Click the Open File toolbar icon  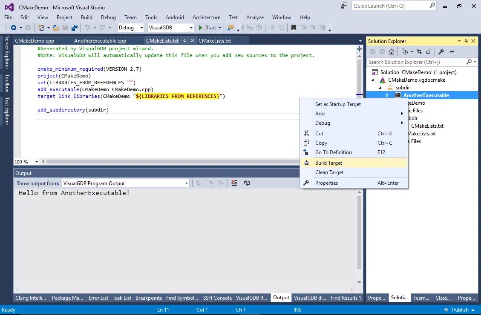(55, 28)
